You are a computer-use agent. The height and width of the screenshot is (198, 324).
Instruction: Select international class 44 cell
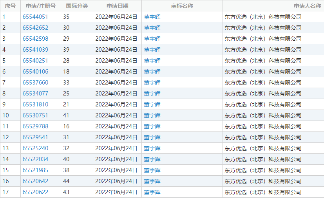pyautogui.click(x=77, y=181)
